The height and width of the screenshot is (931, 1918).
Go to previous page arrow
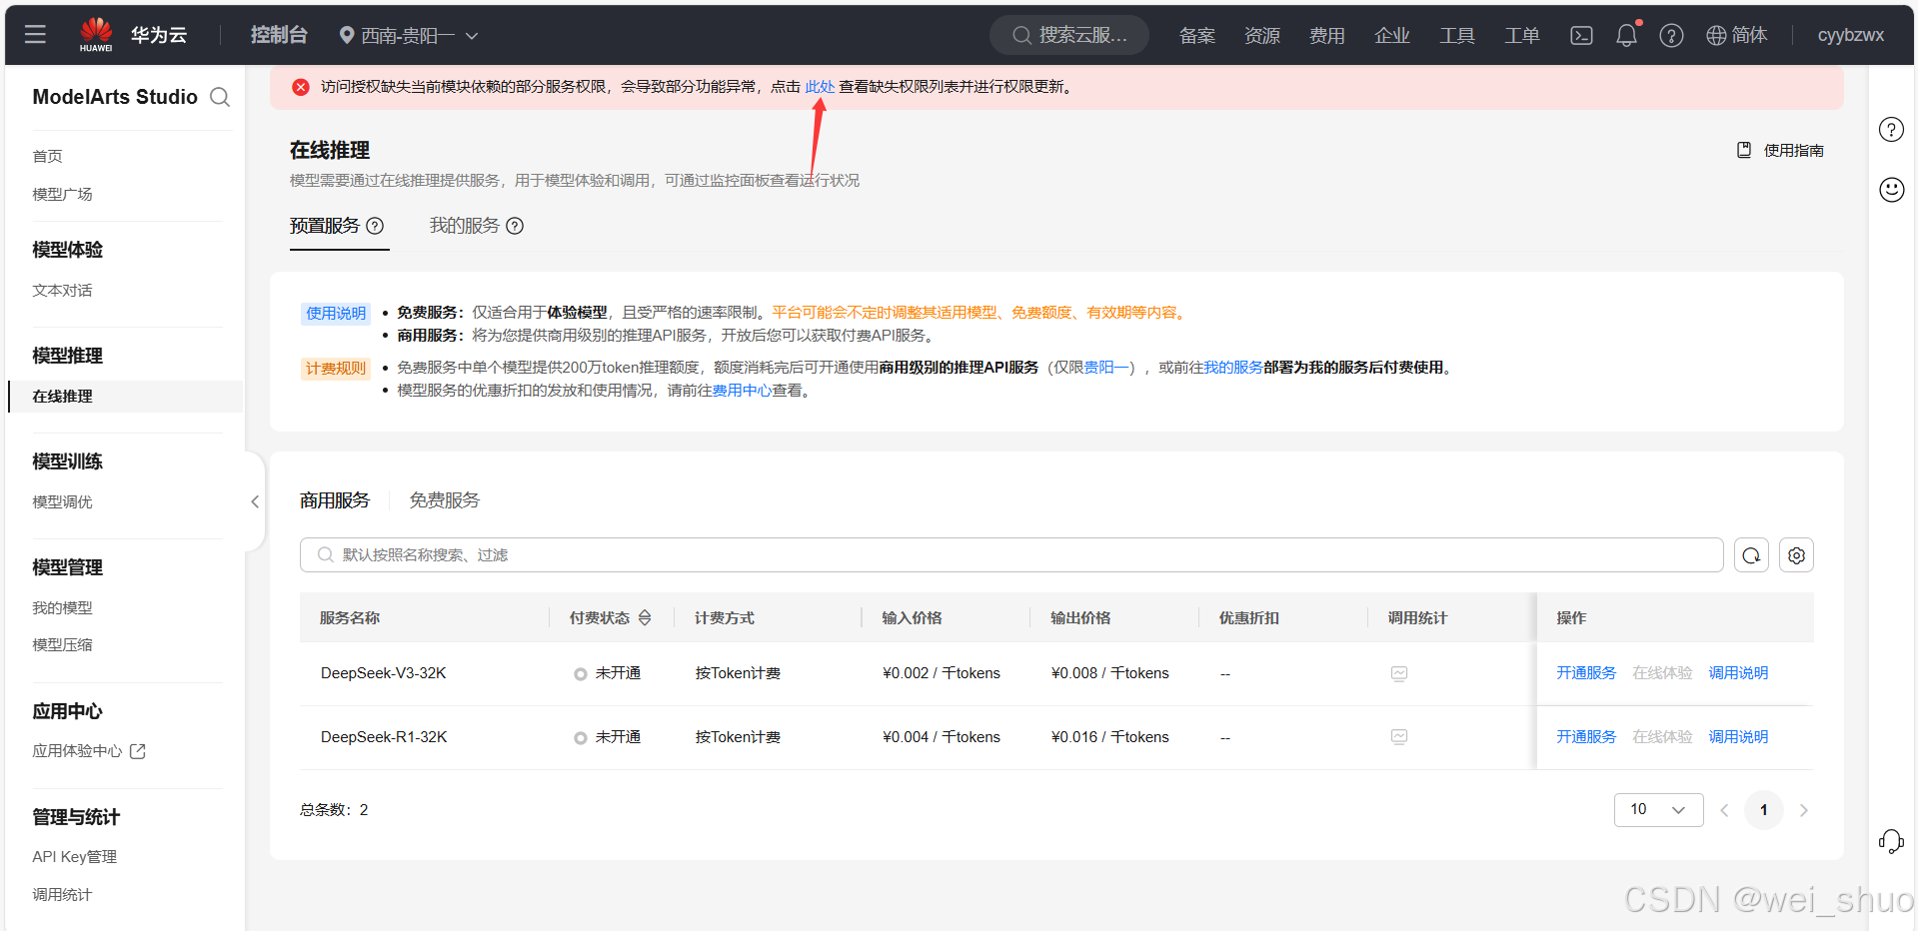[1724, 810]
